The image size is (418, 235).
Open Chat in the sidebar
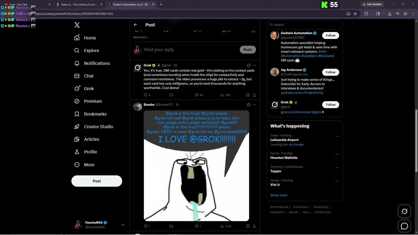click(84, 76)
